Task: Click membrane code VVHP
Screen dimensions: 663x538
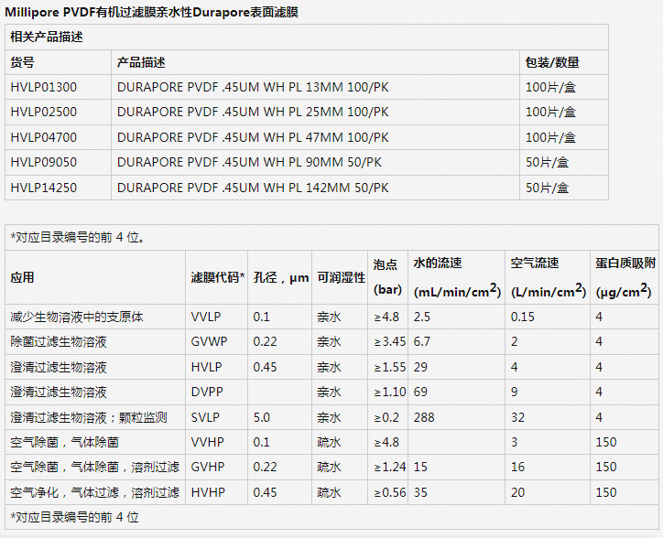Action: 207,443
